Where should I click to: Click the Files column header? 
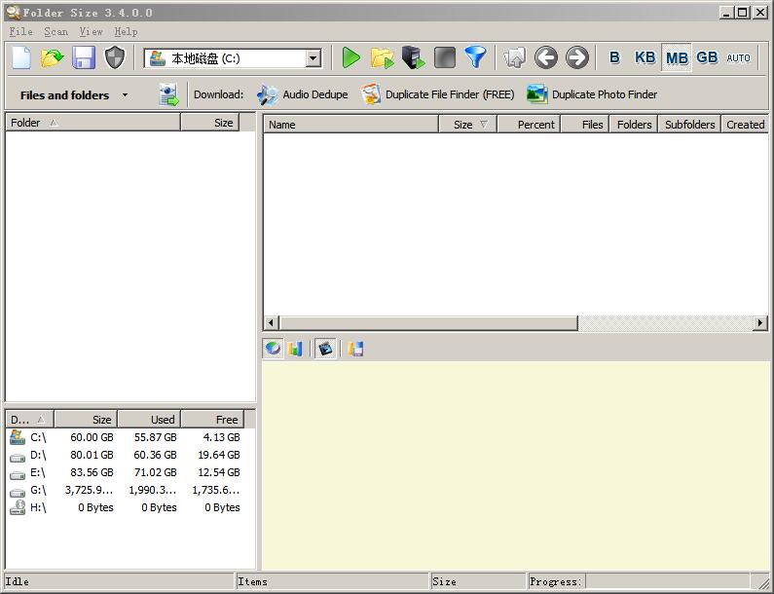585,125
